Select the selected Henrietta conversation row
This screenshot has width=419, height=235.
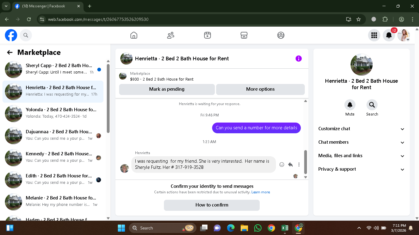pyautogui.click(x=53, y=92)
